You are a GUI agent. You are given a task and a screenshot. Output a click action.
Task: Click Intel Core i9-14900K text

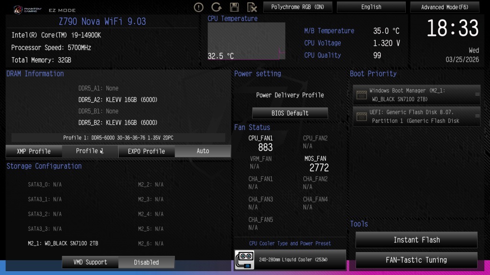(56, 35)
